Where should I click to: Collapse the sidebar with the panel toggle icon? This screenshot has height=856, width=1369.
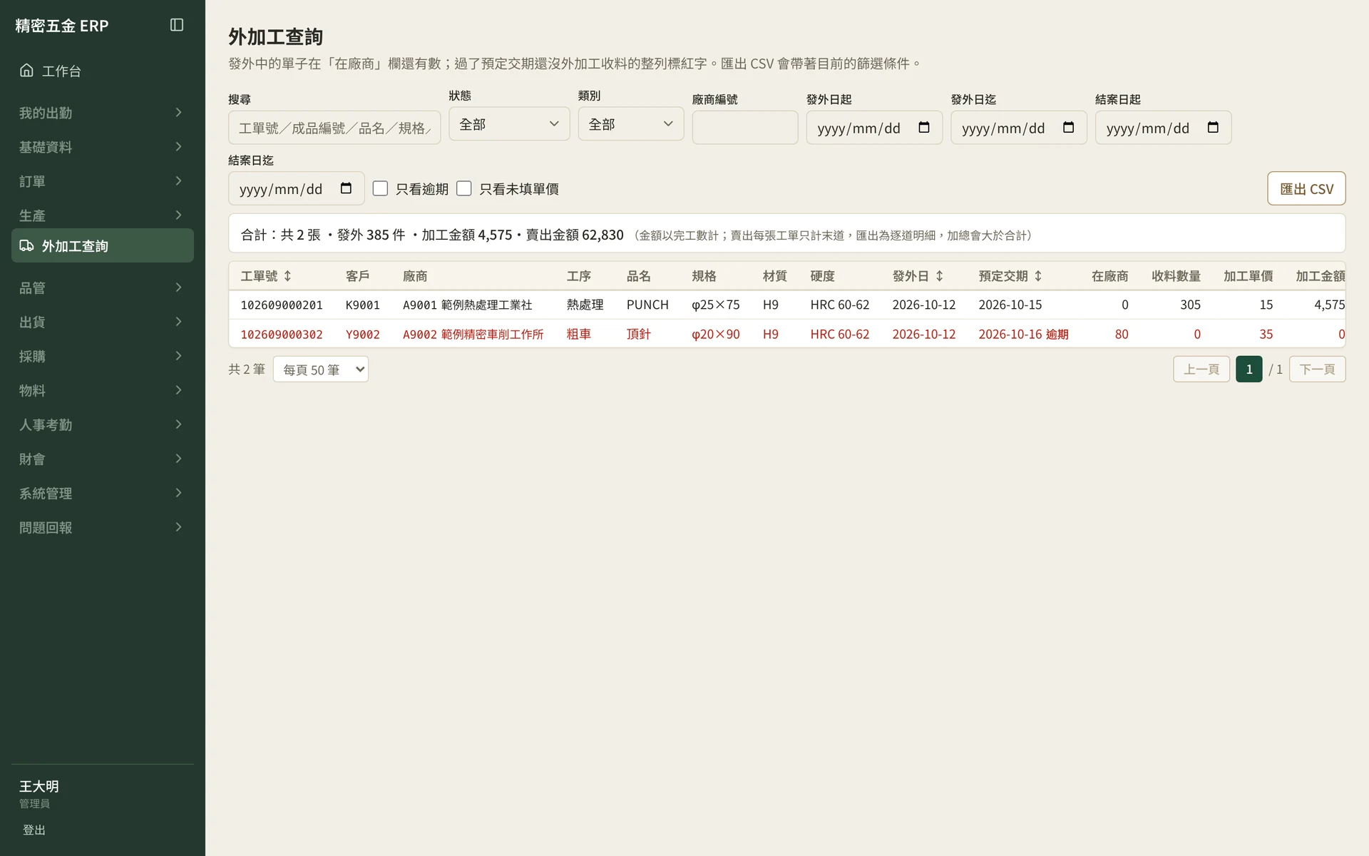[x=177, y=25]
